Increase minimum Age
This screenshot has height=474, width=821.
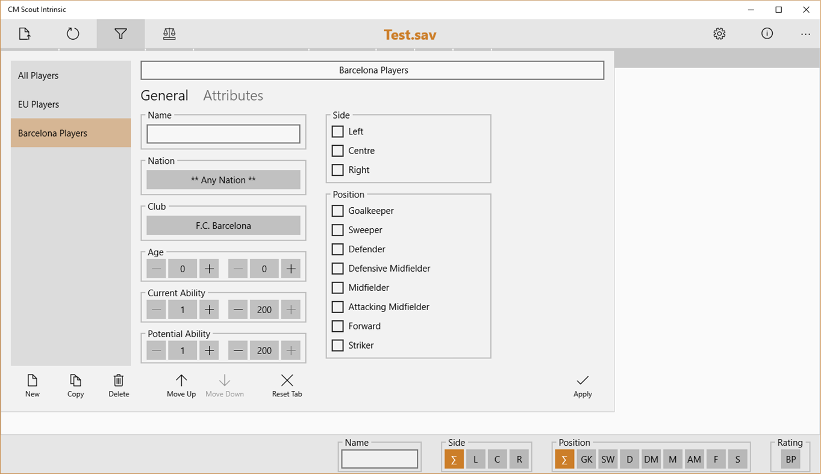point(209,269)
